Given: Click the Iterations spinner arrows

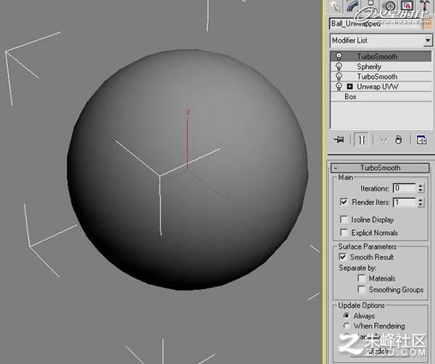Looking at the screenshot, I should coord(420,188).
